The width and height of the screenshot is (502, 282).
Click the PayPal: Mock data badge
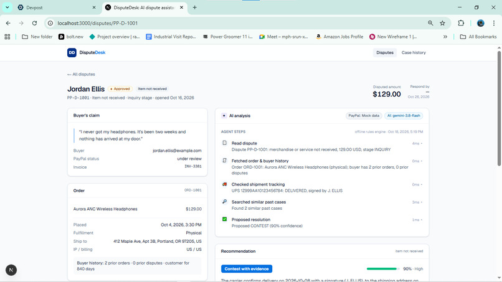point(364,116)
